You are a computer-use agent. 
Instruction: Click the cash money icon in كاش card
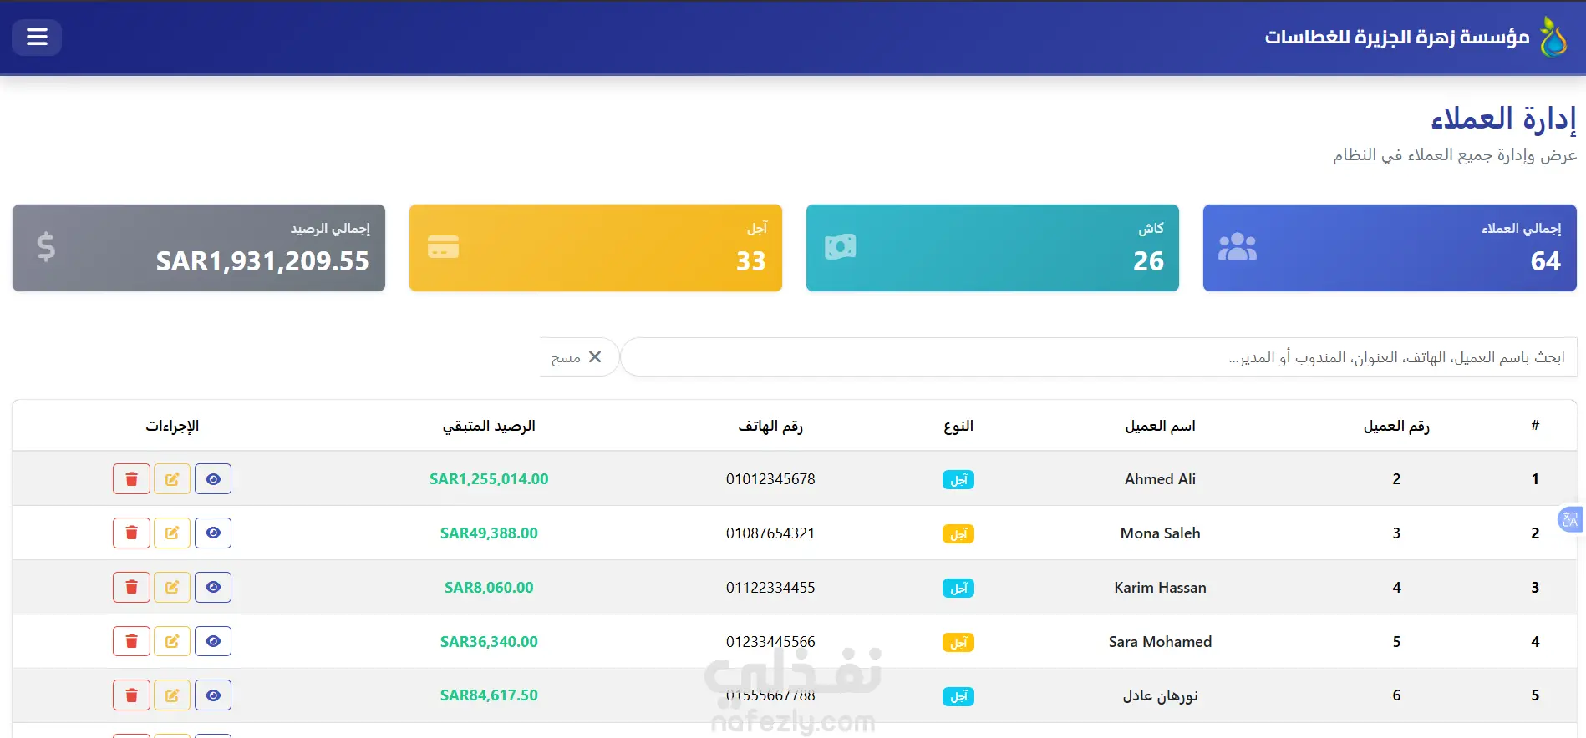pyautogui.click(x=841, y=247)
